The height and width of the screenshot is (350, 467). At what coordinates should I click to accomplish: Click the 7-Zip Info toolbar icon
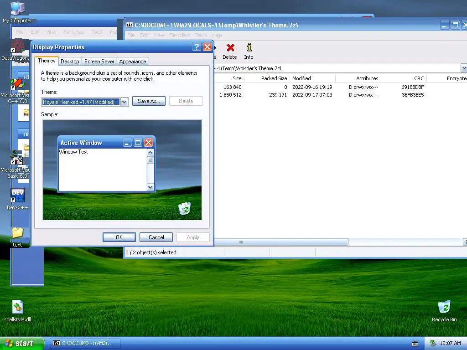coord(249,51)
